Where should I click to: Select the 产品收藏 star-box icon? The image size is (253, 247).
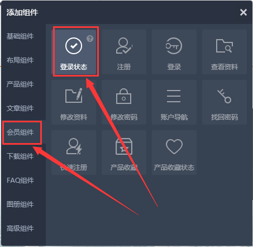click(124, 146)
